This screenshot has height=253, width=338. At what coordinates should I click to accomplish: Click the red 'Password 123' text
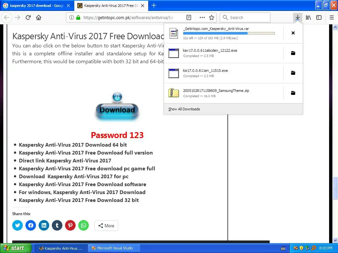tap(117, 135)
